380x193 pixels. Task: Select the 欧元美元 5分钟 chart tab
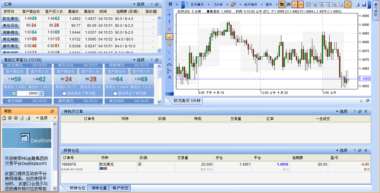pos(187,101)
